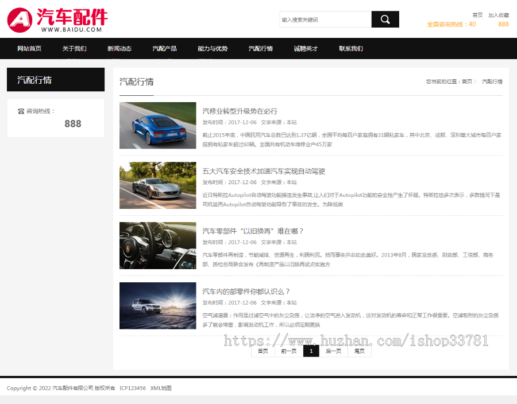Click the excerpt beginning 空气滤清器
This screenshot has height=404, width=517.
[x=350, y=320]
